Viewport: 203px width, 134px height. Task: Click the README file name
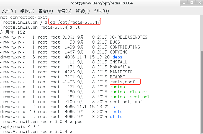pyautogui.click(x=117, y=77)
